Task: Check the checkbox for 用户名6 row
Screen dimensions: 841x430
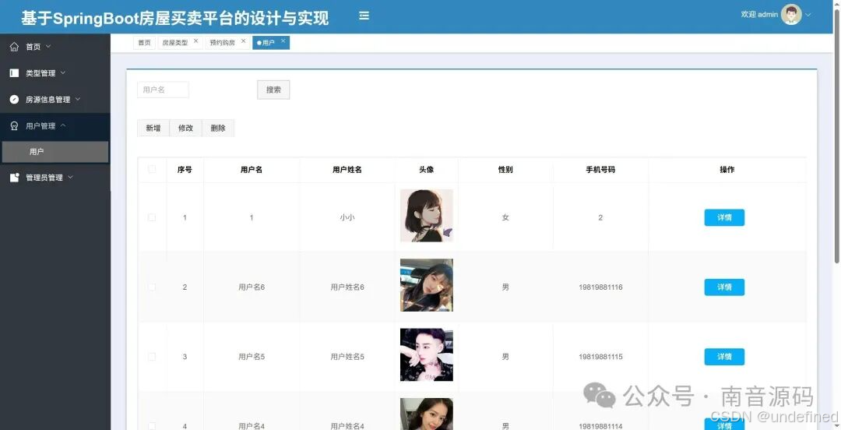Action: click(x=152, y=287)
